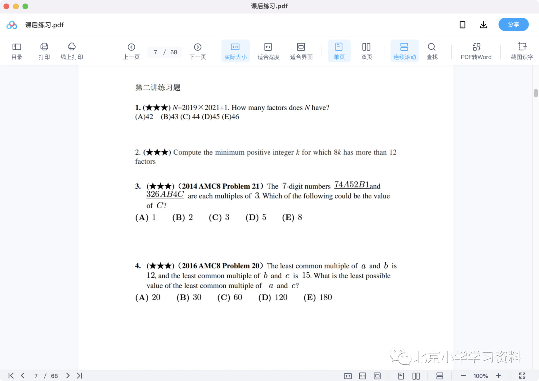Screen dimensions: 539x381
Task: Launch PDF转Word conversion
Action: coord(476,51)
